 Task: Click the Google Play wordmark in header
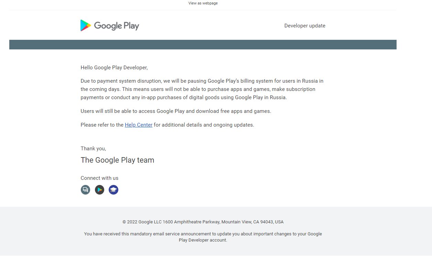[x=117, y=26]
